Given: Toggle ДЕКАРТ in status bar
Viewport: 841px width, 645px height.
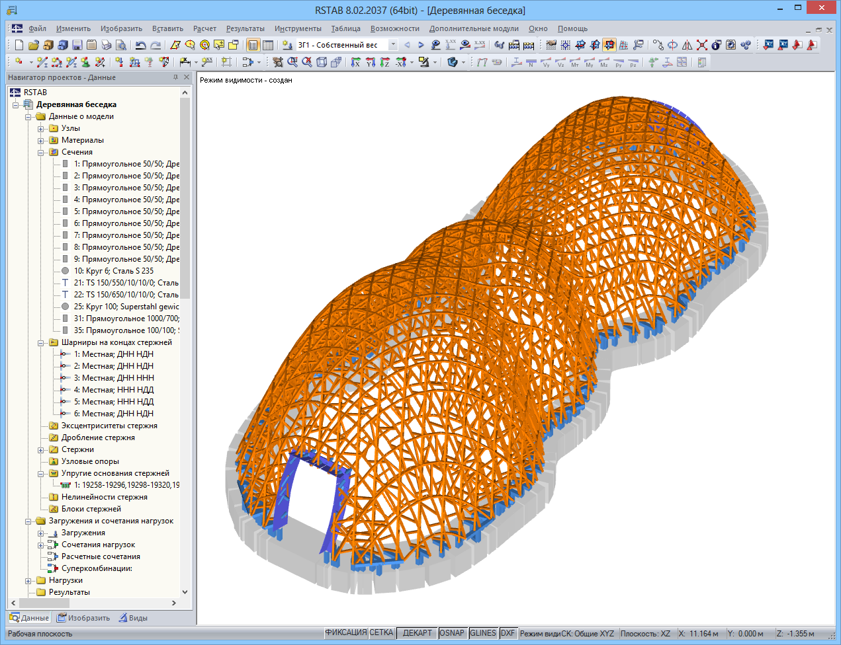Looking at the screenshot, I should (x=417, y=632).
